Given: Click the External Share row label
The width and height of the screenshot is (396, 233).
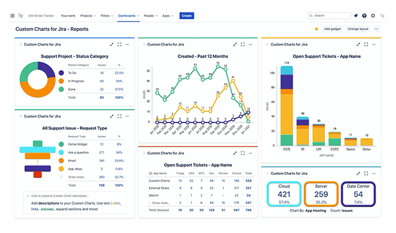Looking at the screenshot, I should click(x=159, y=188).
